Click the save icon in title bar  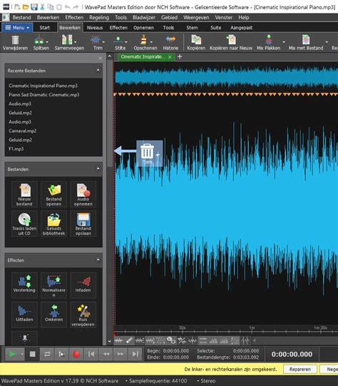point(34,7)
